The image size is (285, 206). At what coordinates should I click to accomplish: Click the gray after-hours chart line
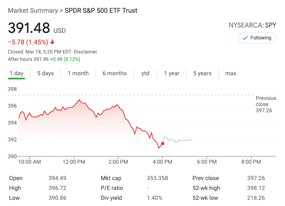coord(181,141)
